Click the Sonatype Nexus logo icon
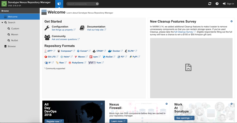 pos(4,4)
